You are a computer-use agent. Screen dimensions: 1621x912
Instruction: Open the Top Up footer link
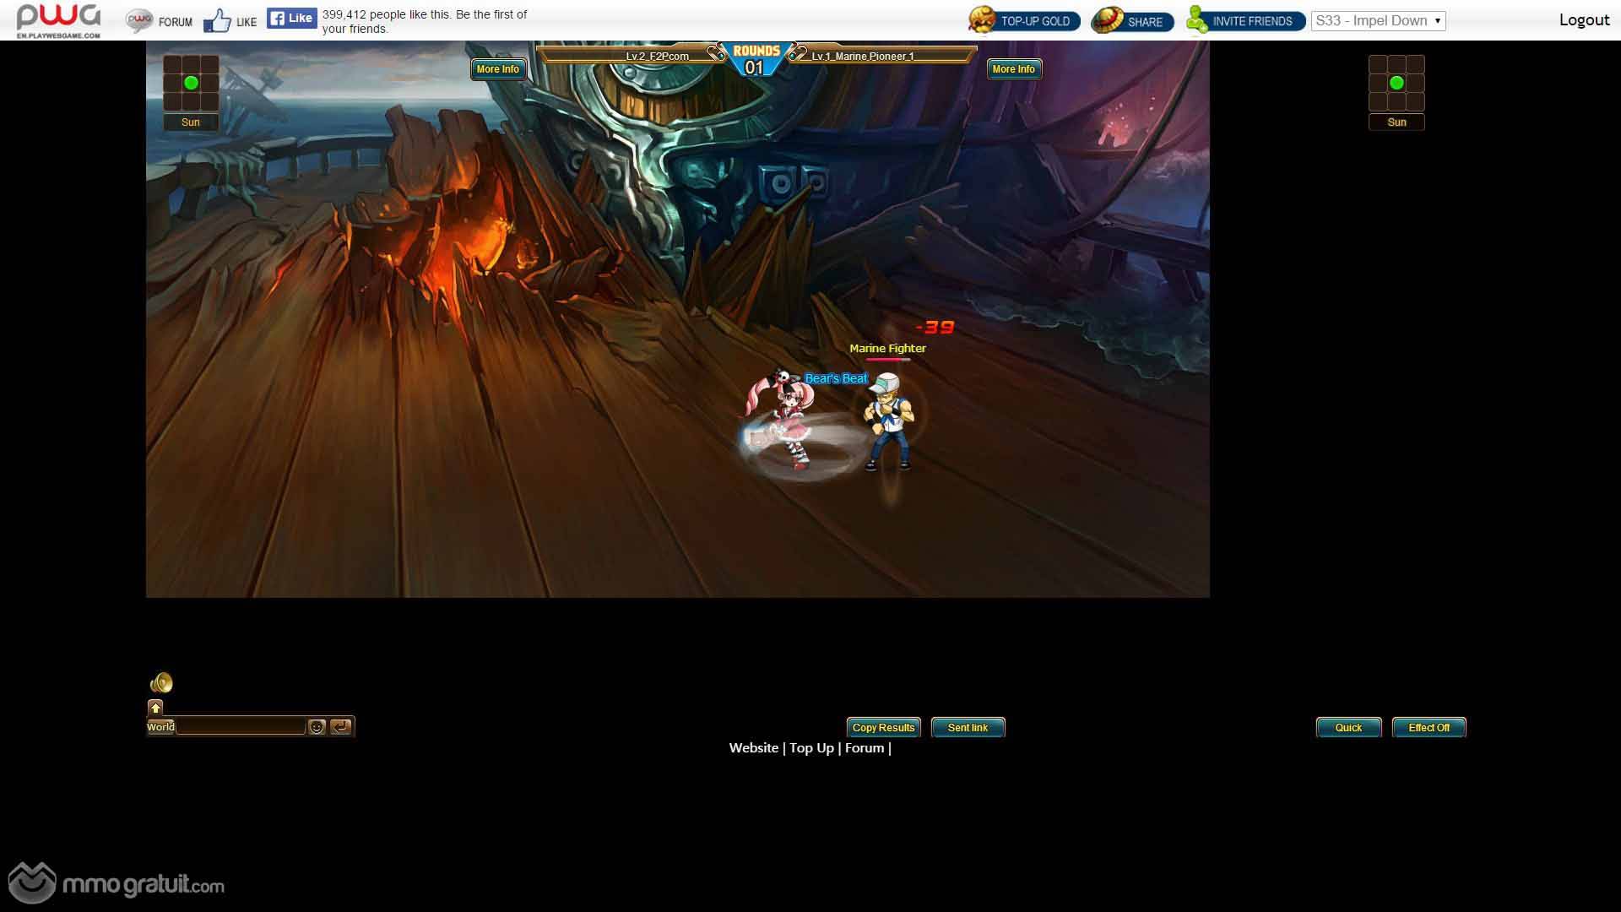tap(811, 748)
